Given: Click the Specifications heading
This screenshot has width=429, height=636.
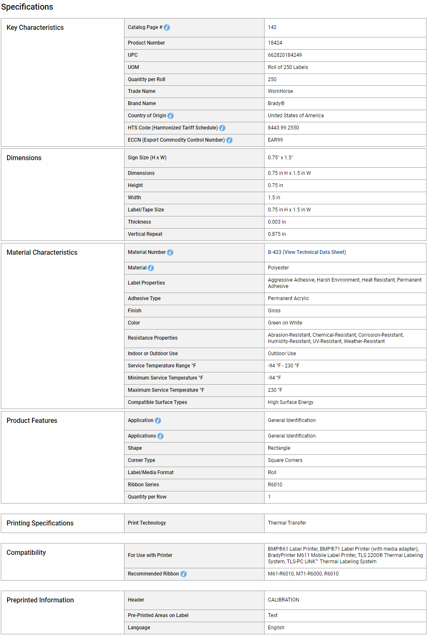Looking at the screenshot, I should click(27, 7).
